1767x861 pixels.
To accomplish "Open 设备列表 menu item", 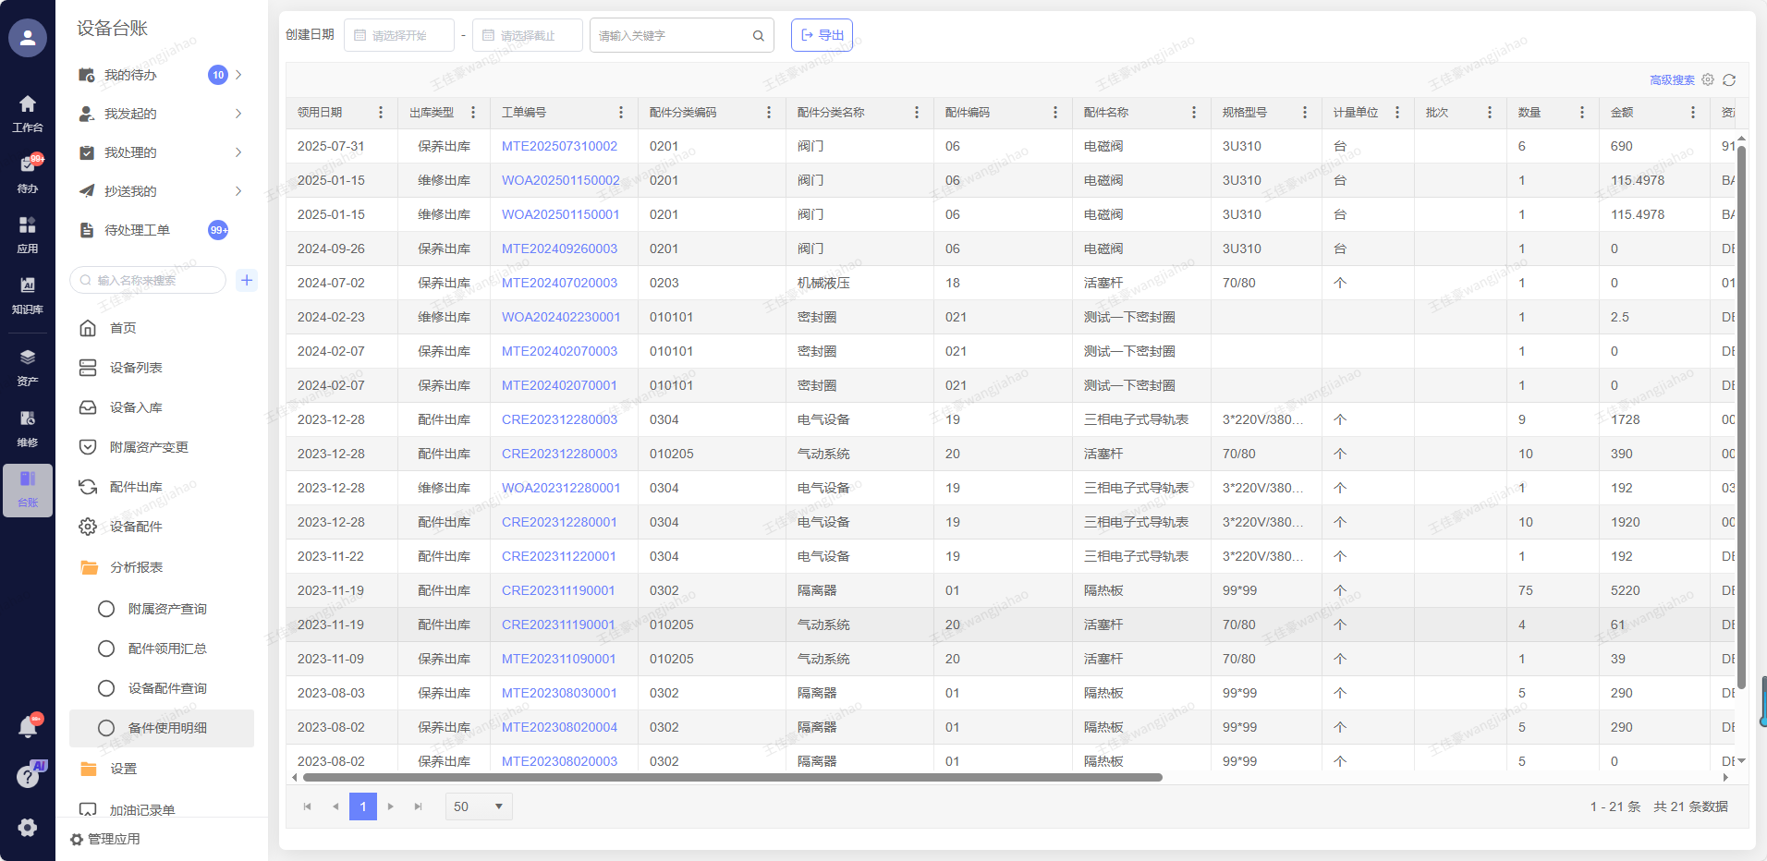I will coord(136,368).
